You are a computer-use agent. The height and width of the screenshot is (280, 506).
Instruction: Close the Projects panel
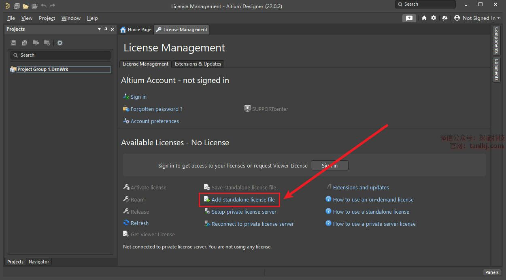tap(113, 29)
